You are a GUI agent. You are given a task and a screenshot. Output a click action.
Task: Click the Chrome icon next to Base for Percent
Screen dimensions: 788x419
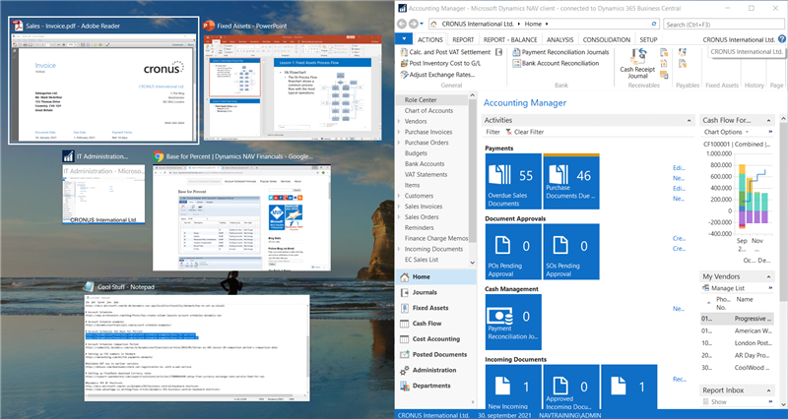tap(159, 156)
